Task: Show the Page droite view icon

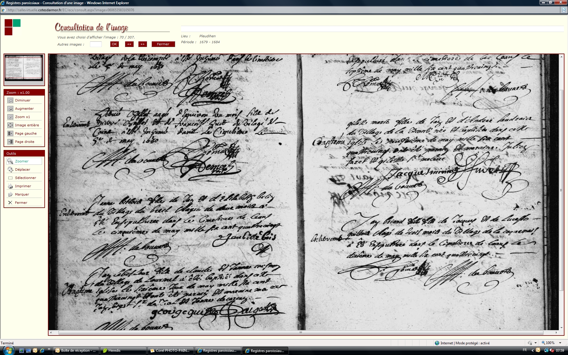Action: [x=10, y=142]
